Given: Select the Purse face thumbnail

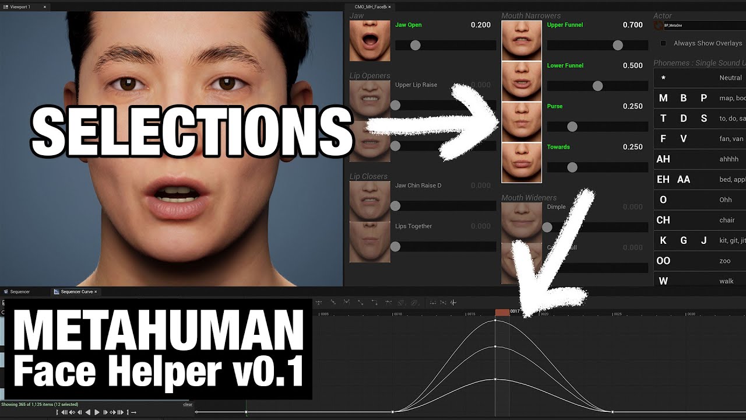Looking at the screenshot, I should (x=522, y=122).
